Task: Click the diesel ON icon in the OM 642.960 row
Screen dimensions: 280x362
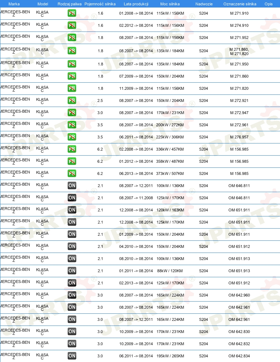Action: tap(72, 295)
